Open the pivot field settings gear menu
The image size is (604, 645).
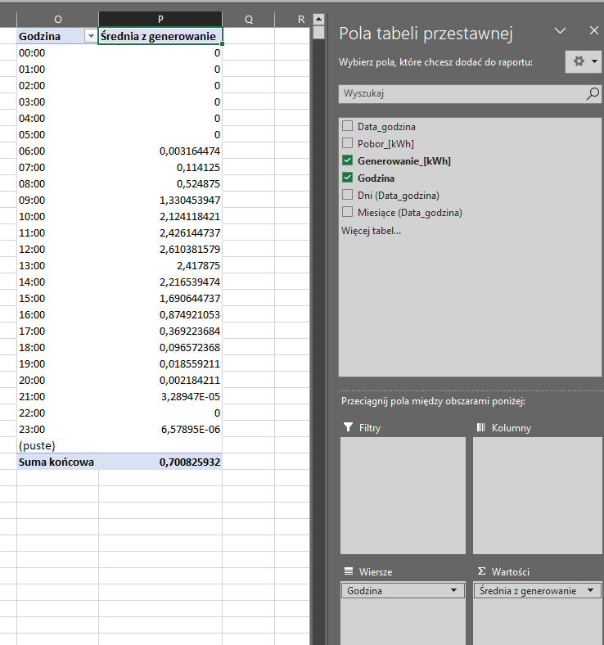point(583,61)
